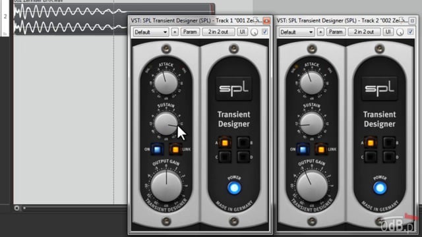Open Param menu in Track 2 plugin window
Viewport: 422px width, 237px height.
(x=336, y=32)
